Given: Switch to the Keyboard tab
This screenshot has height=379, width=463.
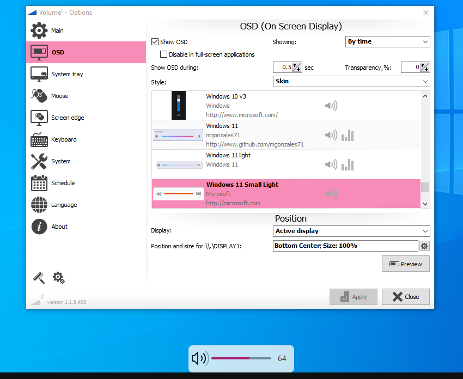Looking at the screenshot, I should [x=86, y=139].
